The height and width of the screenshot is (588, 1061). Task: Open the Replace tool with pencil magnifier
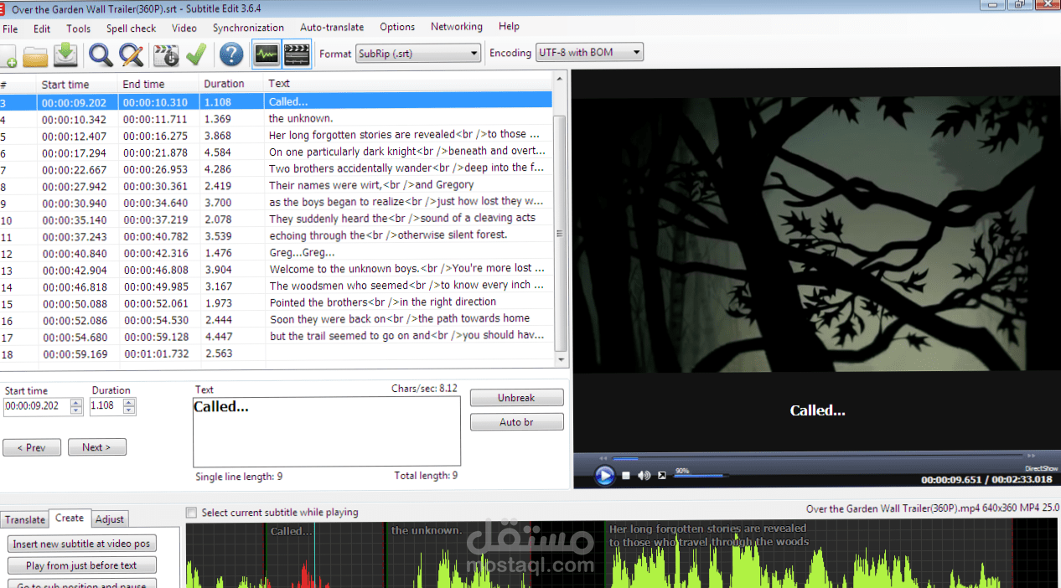132,55
